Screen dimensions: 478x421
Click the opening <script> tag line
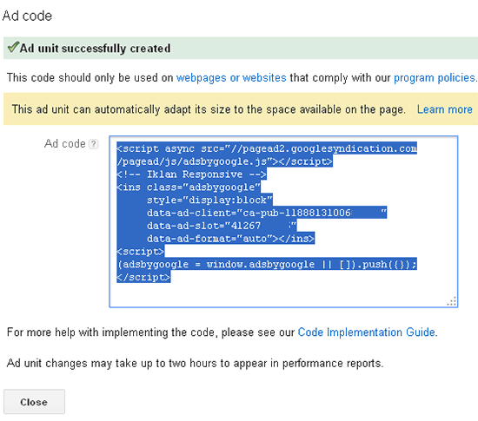click(141, 252)
